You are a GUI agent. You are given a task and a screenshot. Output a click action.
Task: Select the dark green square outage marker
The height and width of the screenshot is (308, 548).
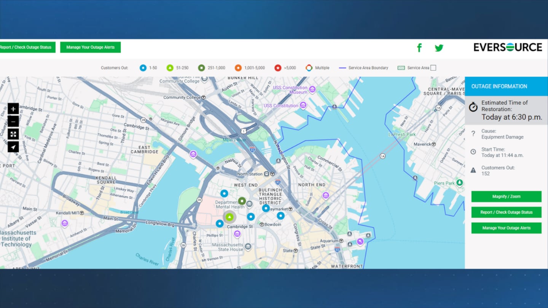(x=242, y=201)
